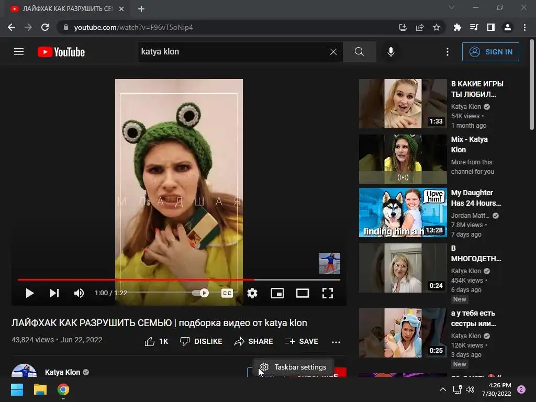Click Chrome icon in taskbar
Image resolution: width=536 pixels, height=402 pixels.
63,389
